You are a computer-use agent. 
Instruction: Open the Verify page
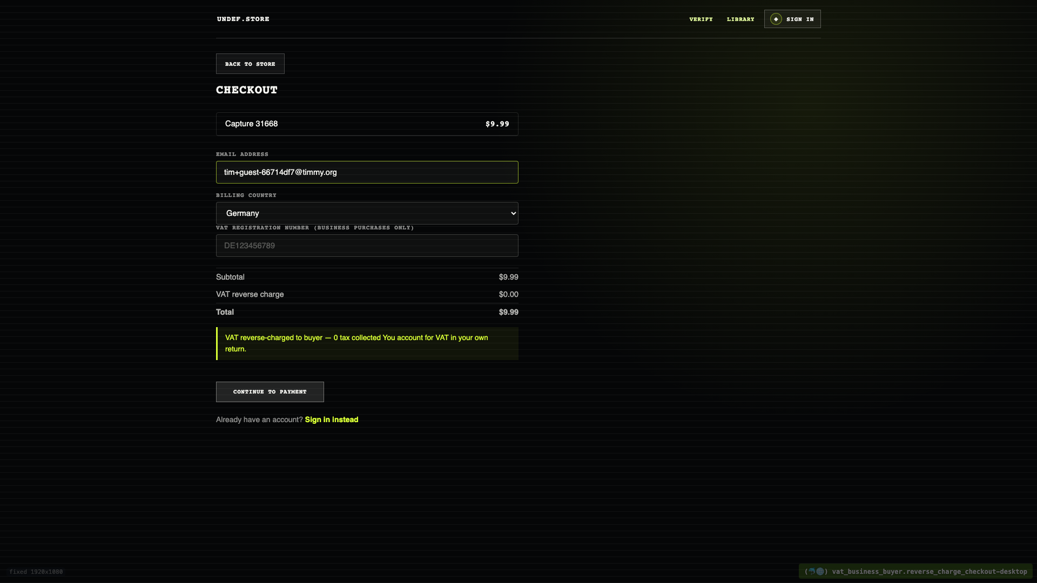701,19
